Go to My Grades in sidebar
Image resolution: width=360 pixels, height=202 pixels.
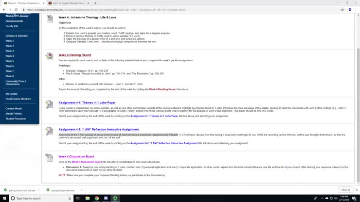coord(11,93)
